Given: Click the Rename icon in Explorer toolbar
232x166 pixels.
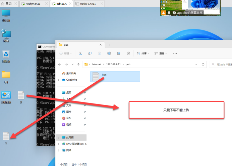Looking at the screenshot, I should (109, 53).
